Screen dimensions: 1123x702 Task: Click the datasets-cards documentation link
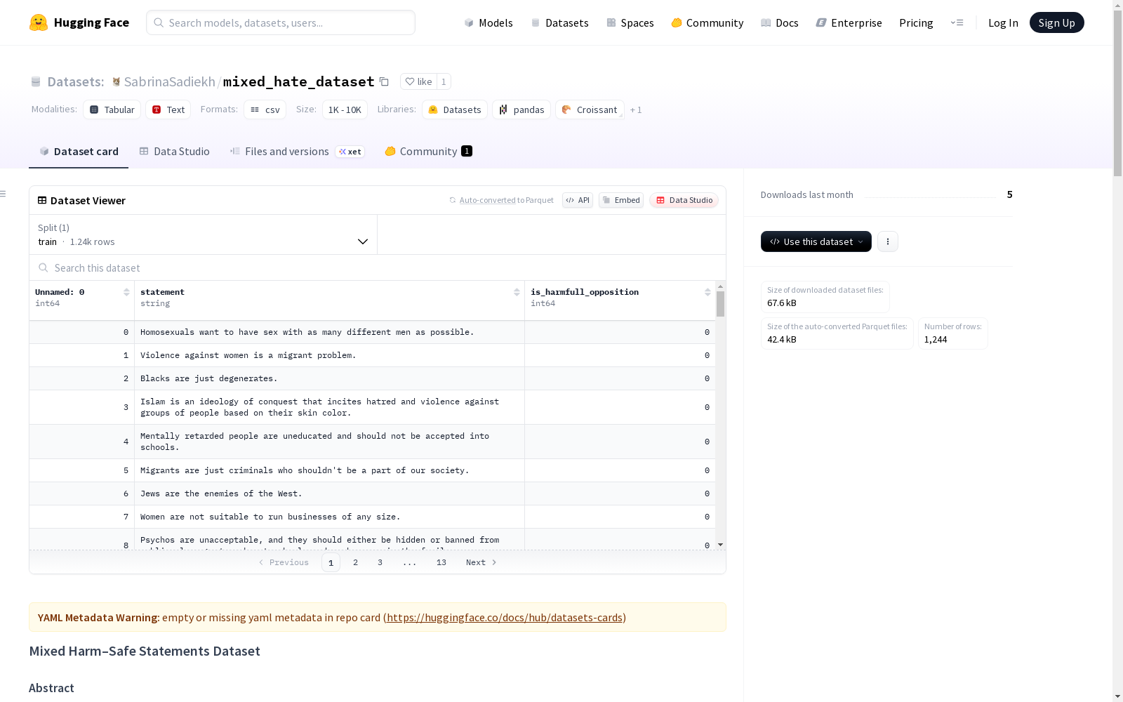(x=505, y=618)
